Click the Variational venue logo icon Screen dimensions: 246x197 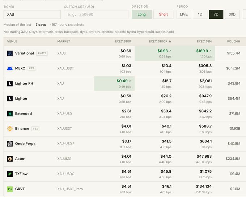tap(10, 53)
